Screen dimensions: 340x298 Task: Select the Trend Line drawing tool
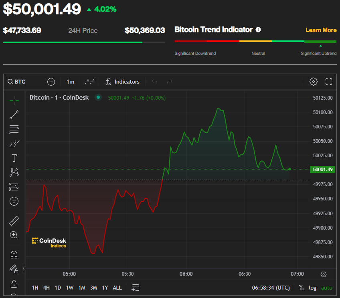(14, 115)
